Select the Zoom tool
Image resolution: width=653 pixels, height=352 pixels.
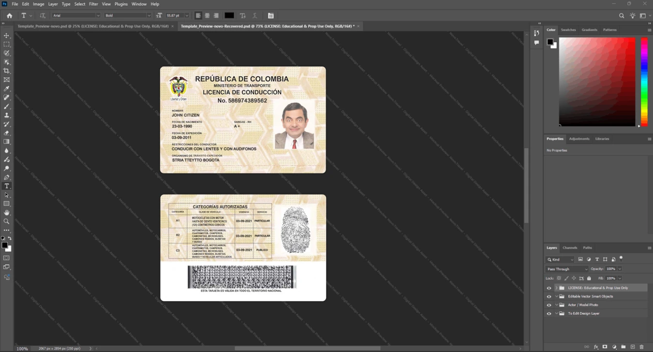pos(7,221)
